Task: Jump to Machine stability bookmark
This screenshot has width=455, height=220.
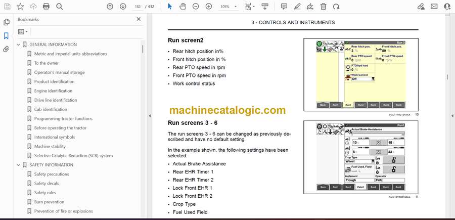Action: pos(50,147)
